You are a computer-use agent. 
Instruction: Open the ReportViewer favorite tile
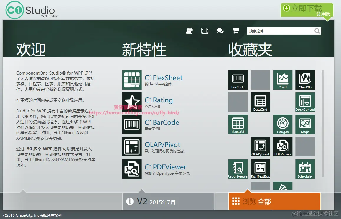(x=238, y=169)
